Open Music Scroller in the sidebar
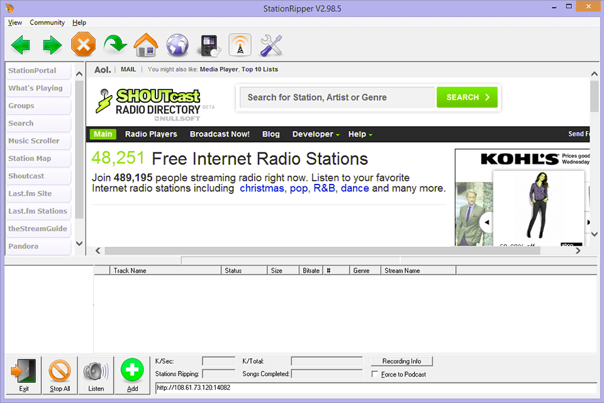The width and height of the screenshot is (604, 403). 38,141
